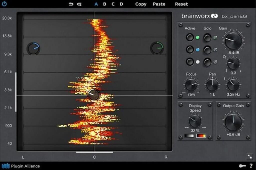
Task: Enable Solo on the second EQ band
Action: (x=207, y=50)
